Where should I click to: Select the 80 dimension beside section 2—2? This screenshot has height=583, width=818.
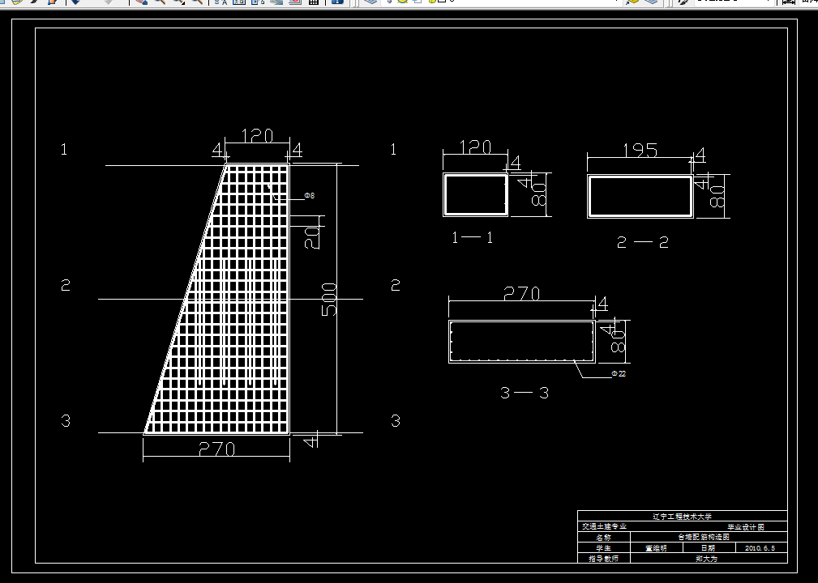tap(717, 197)
